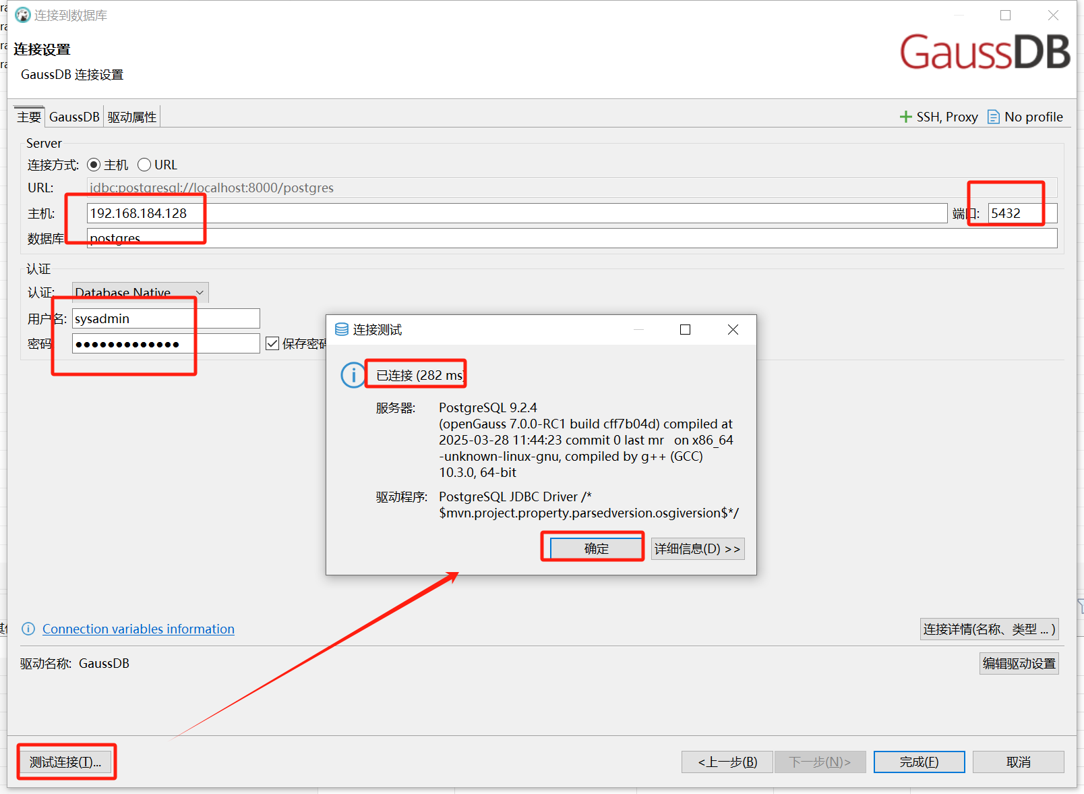Switch to the GaussDB tab

tap(73, 116)
